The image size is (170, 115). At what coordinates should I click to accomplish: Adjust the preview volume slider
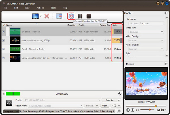coord(150,110)
